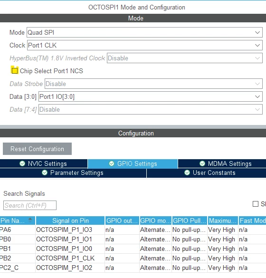Enable Chip Select Port1 NCS checkbox

coord(15,71)
